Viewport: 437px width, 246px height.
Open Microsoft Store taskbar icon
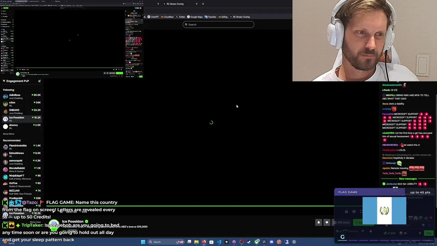coord(211,242)
